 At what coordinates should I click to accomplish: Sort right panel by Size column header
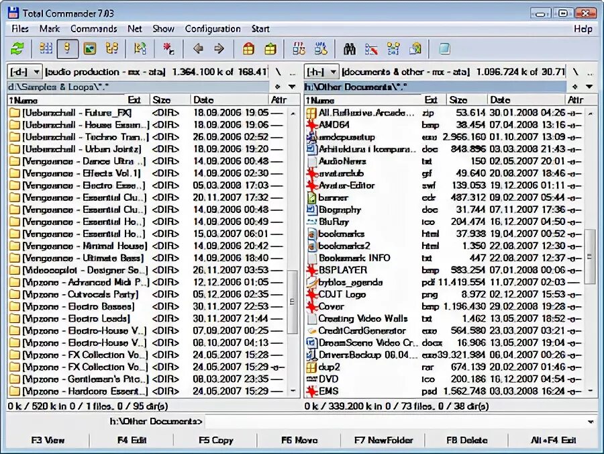point(466,100)
